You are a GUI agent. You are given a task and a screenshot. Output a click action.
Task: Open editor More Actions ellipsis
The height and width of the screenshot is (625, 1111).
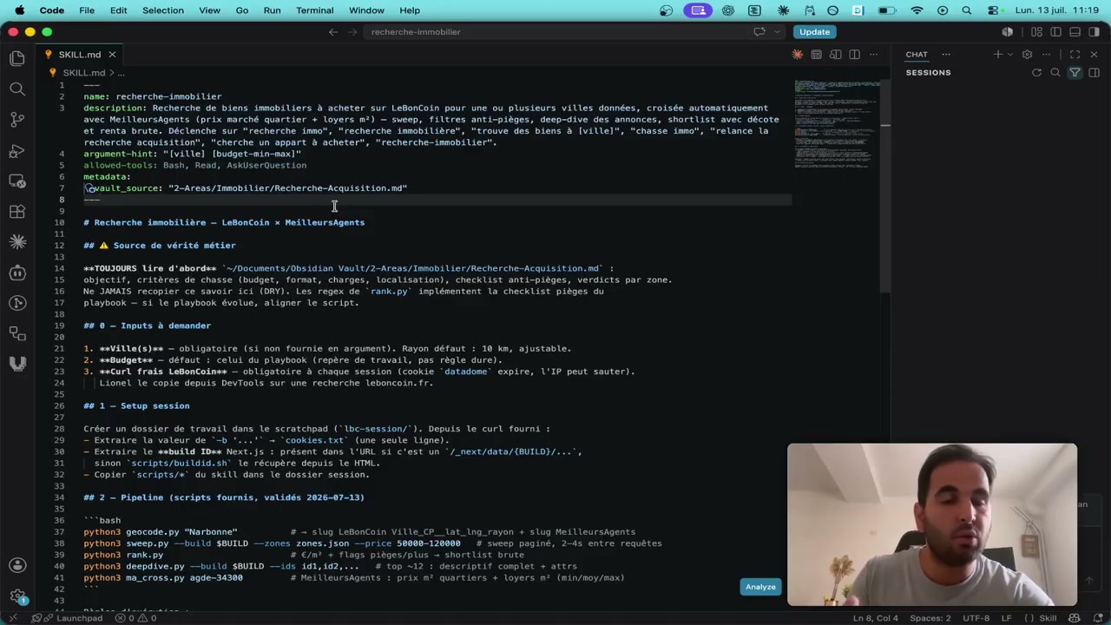coord(873,55)
